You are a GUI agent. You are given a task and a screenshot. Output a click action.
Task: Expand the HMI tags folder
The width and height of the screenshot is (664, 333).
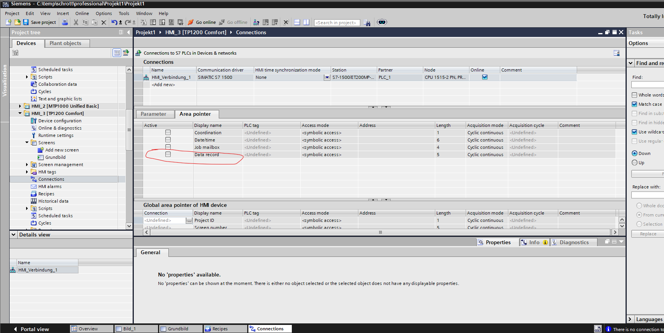[27, 172]
